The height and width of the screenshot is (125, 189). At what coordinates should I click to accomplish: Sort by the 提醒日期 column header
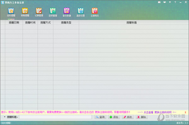coord(14,23)
